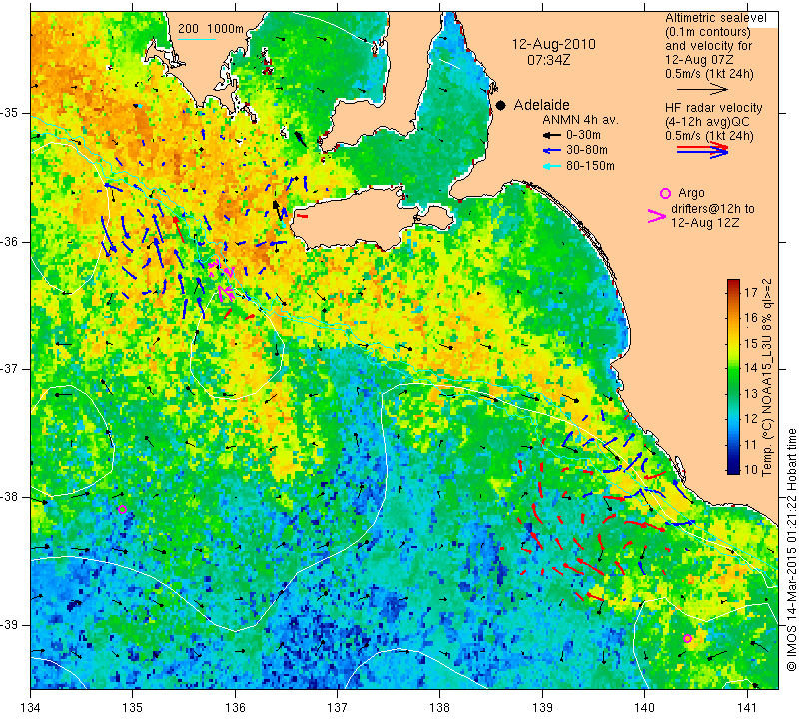Click the longitude axis label '136'
The width and height of the screenshot is (799, 719).
235,707
